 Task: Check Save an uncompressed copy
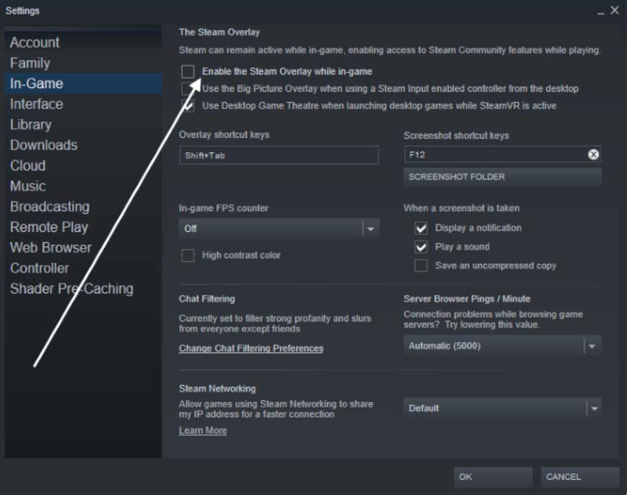[421, 266]
